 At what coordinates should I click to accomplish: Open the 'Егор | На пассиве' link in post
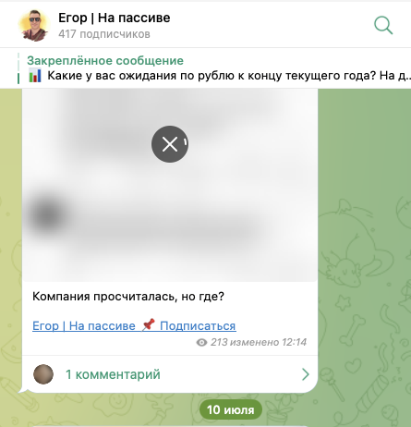[x=84, y=325]
